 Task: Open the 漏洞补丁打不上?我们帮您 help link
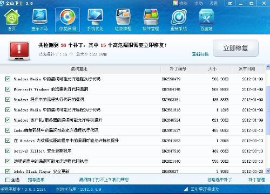click(104, 179)
